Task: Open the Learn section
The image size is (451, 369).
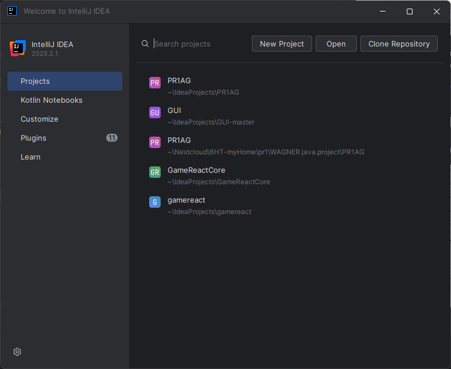Action: 30,157
